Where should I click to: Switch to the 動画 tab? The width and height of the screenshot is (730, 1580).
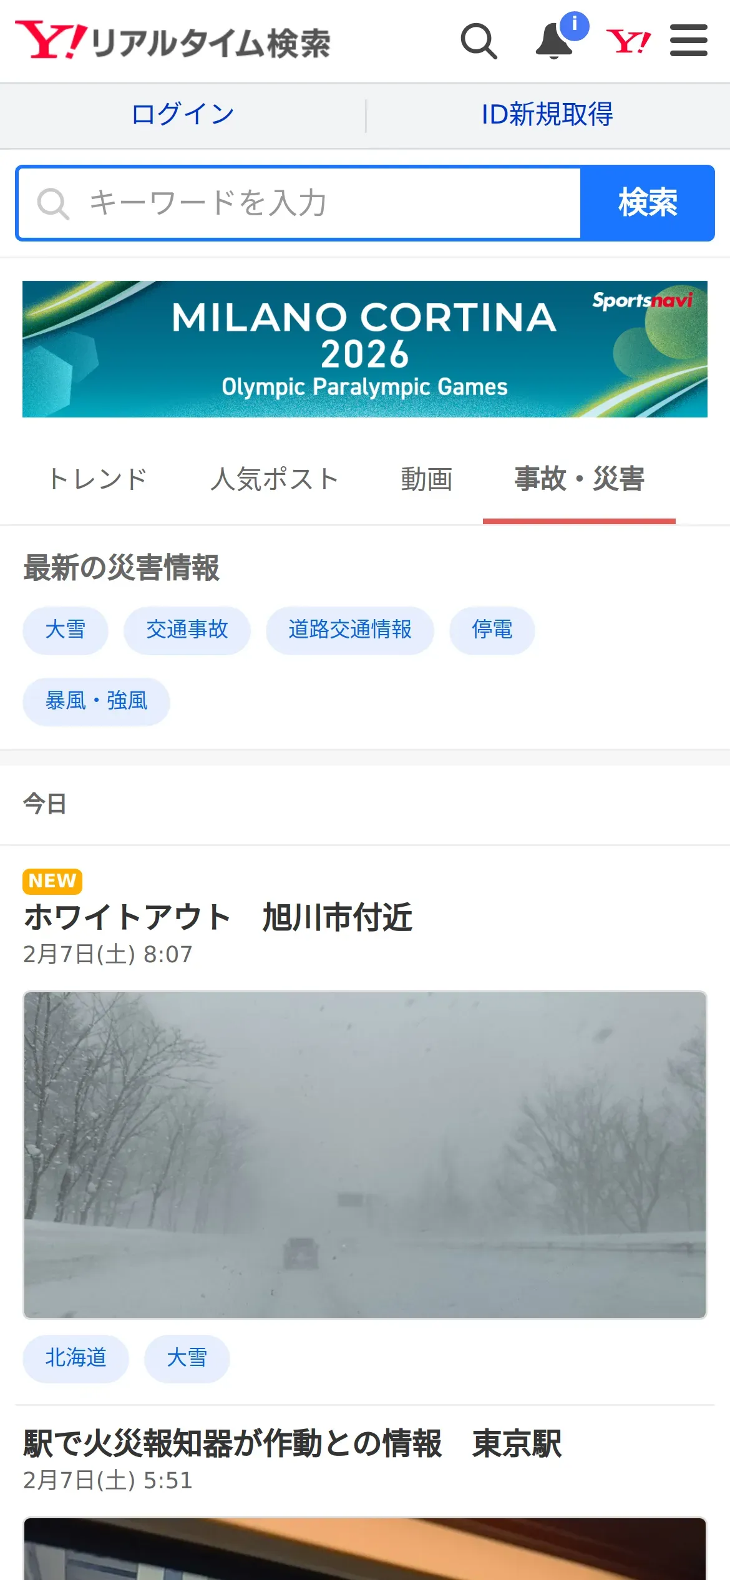[427, 479]
